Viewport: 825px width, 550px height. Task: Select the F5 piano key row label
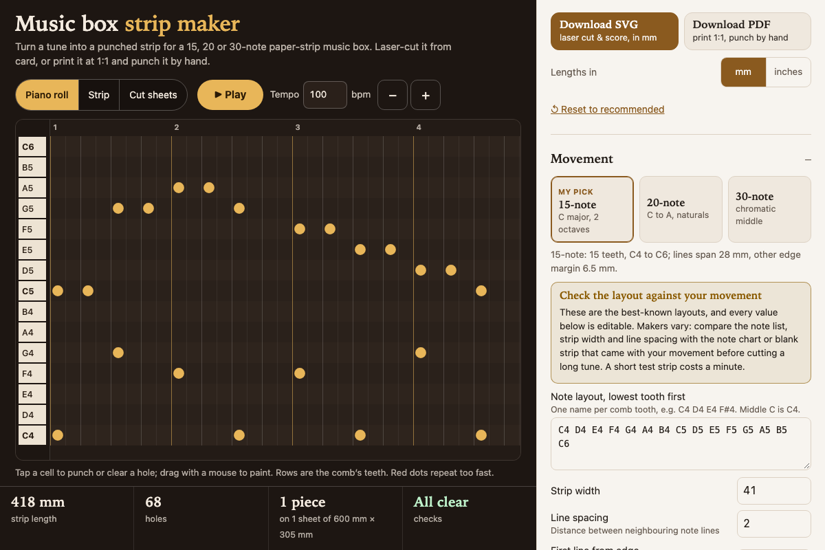pyautogui.click(x=32, y=229)
